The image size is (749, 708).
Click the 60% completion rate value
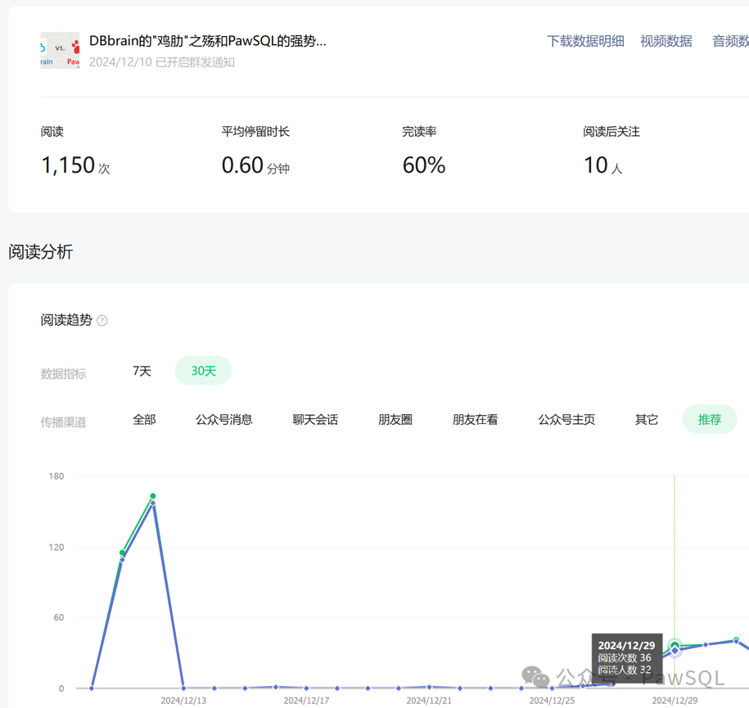pyautogui.click(x=424, y=165)
